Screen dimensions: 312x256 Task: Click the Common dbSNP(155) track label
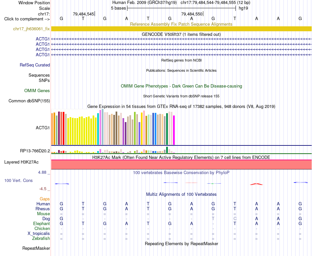29,101
